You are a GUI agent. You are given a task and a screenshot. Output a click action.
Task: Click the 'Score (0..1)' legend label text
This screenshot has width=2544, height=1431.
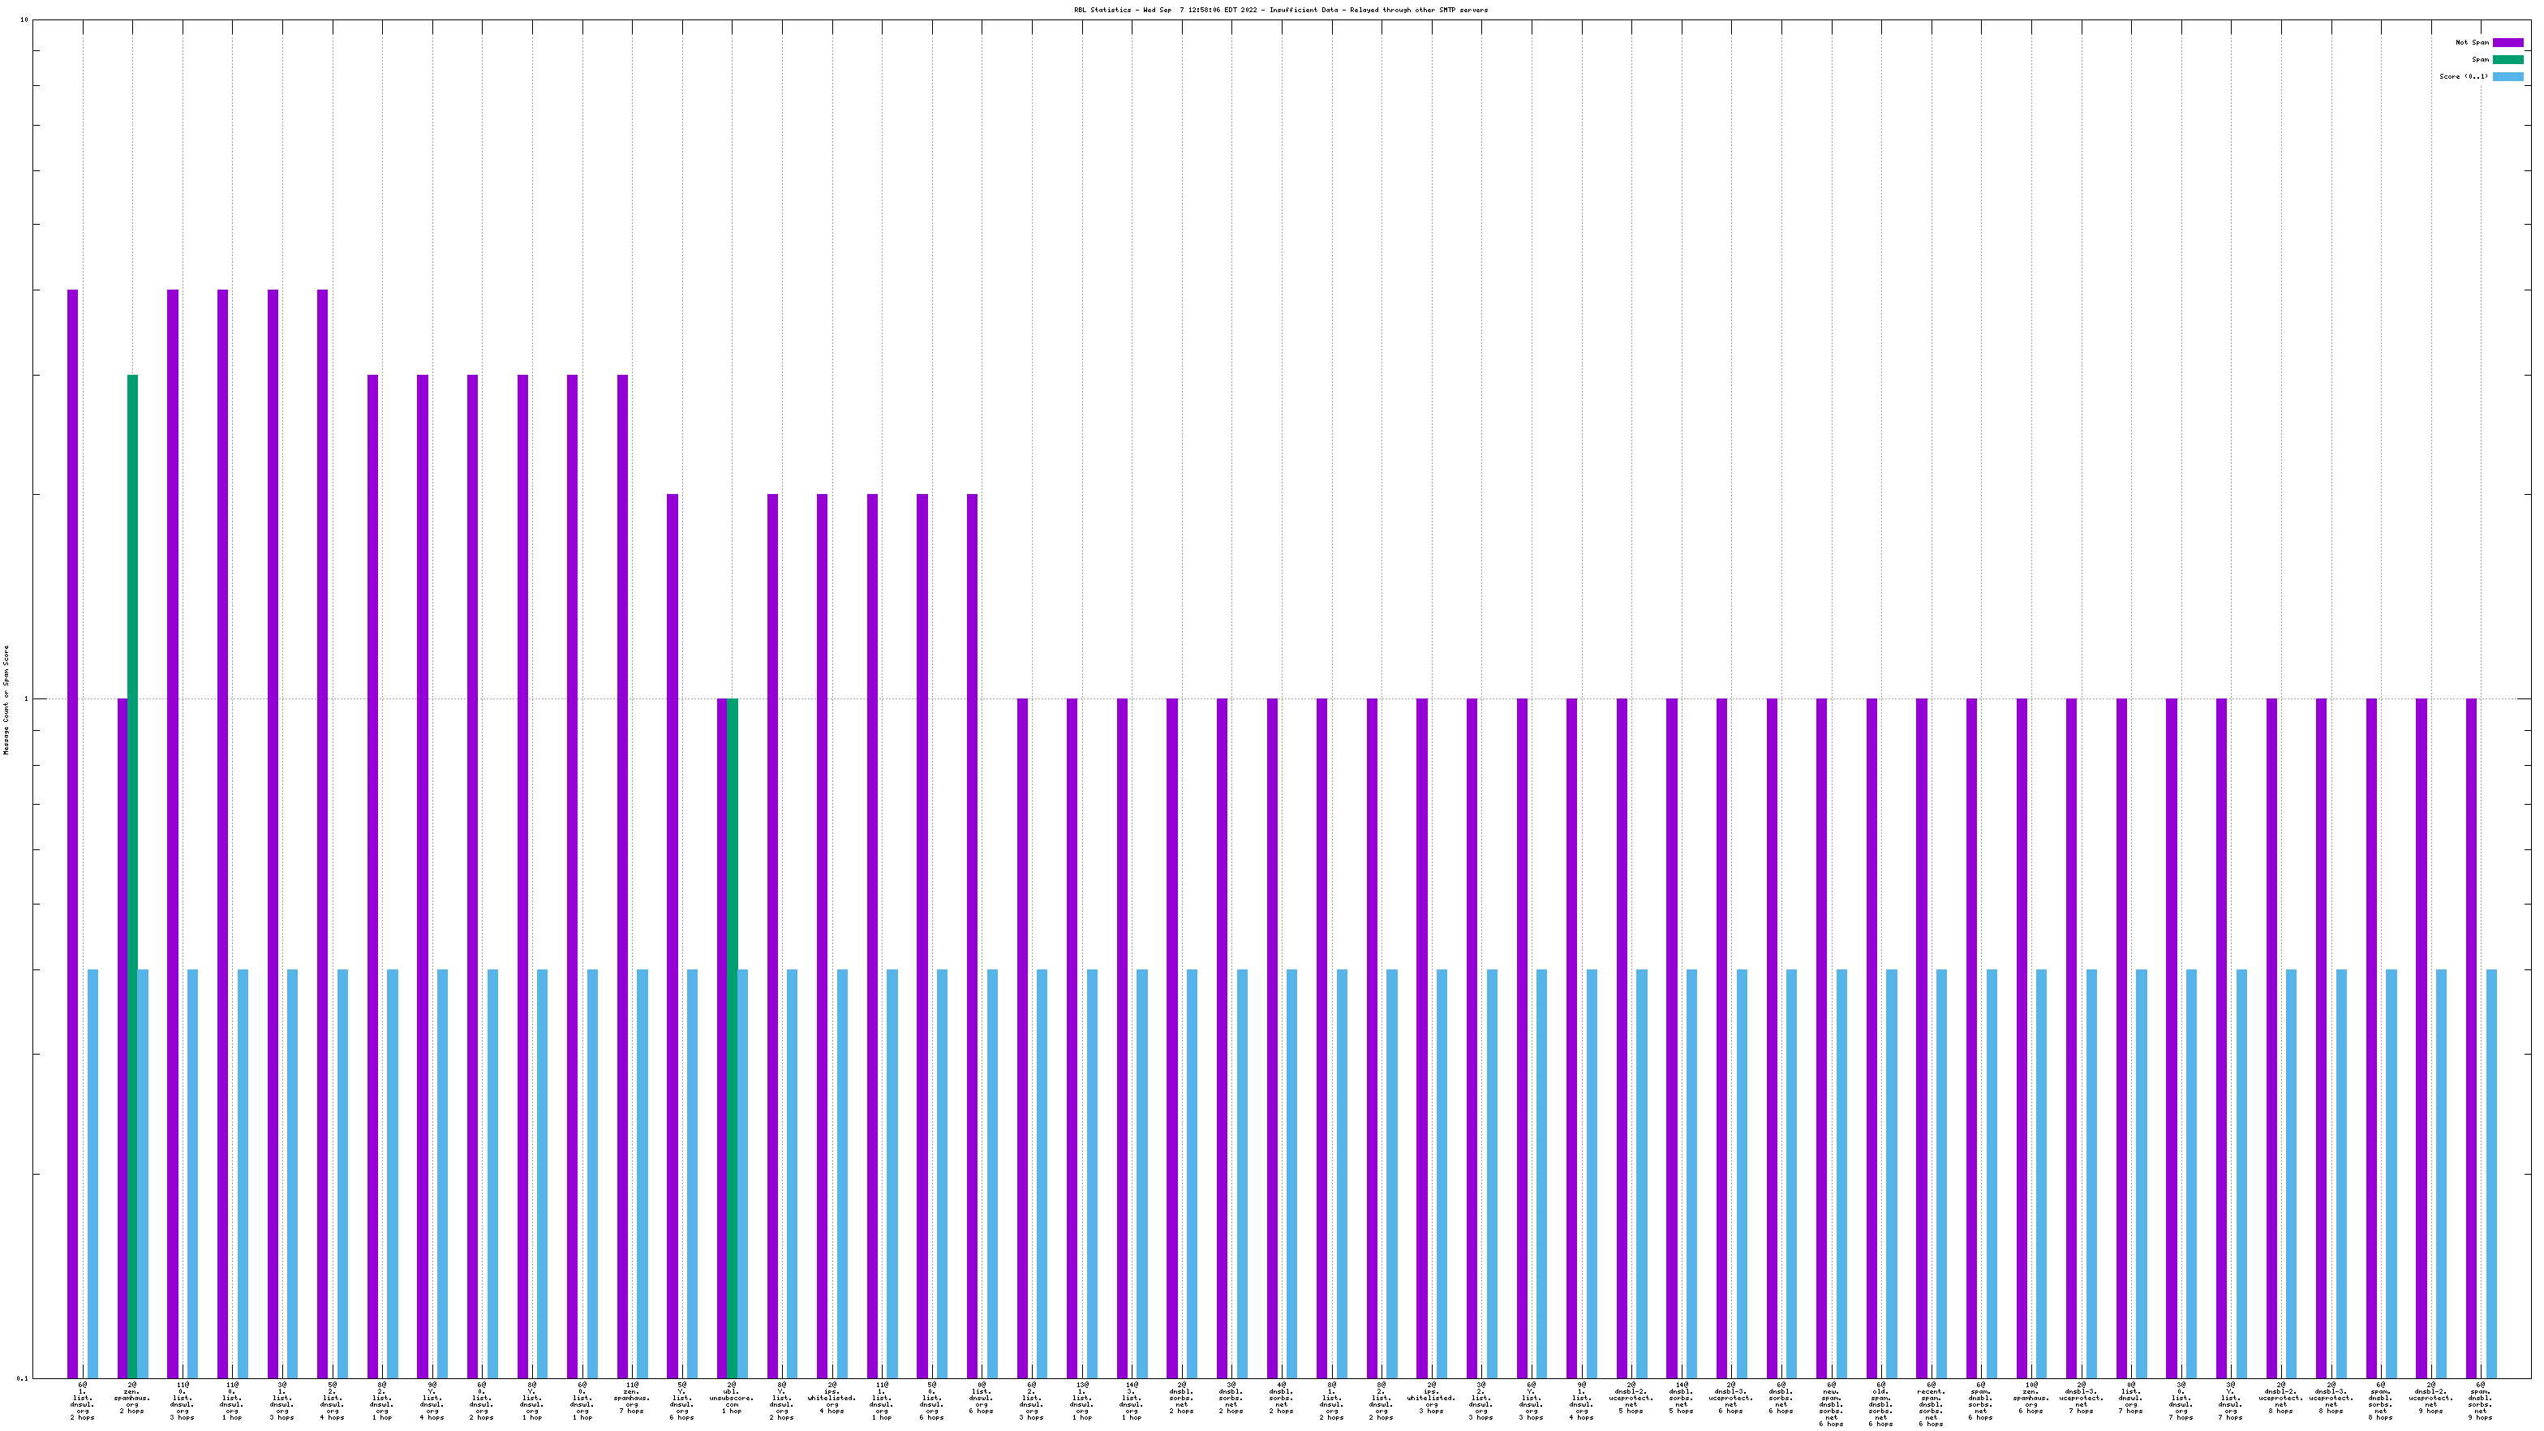(2463, 76)
